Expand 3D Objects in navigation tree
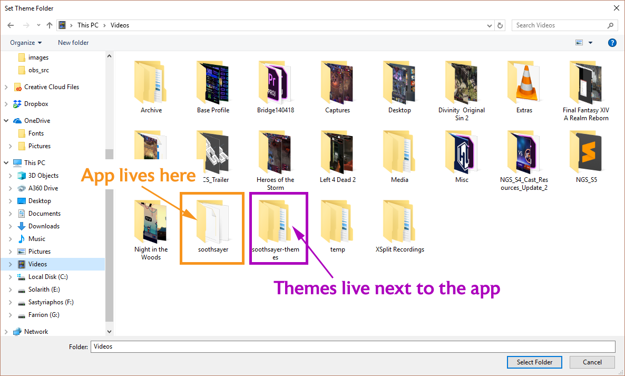This screenshot has width=625, height=376. click(11, 176)
